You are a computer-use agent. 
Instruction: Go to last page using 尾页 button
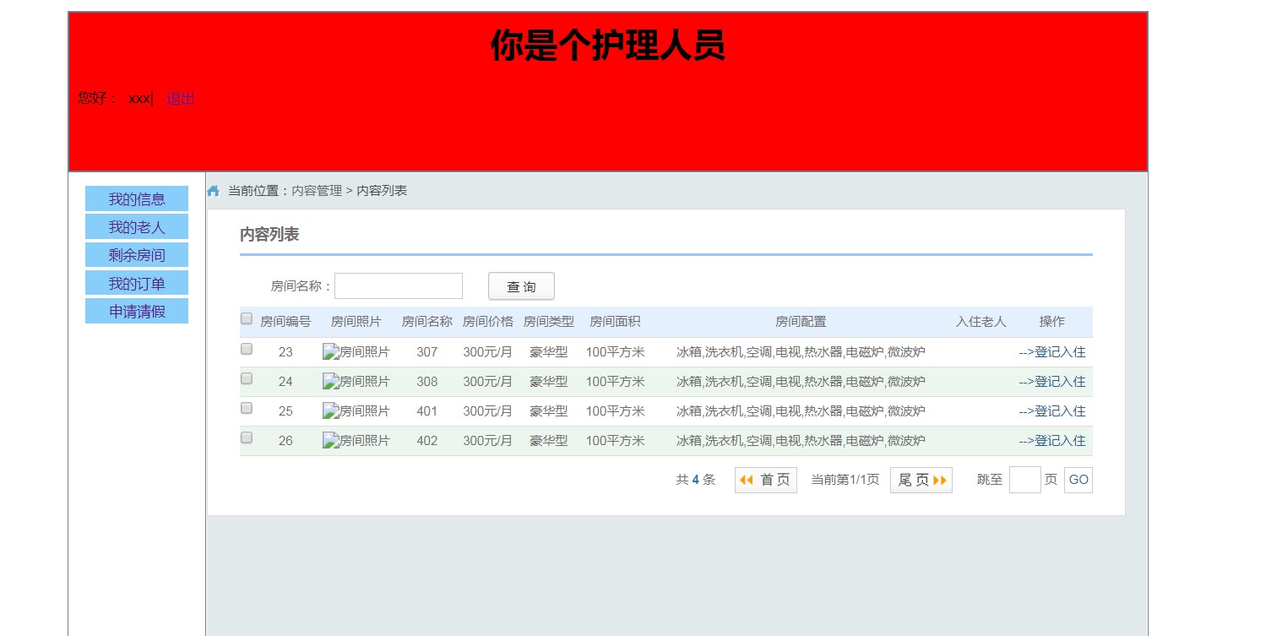click(x=921, y=480)
